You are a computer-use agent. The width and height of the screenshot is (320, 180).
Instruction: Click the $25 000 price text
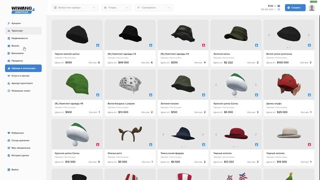click(282, 112)
